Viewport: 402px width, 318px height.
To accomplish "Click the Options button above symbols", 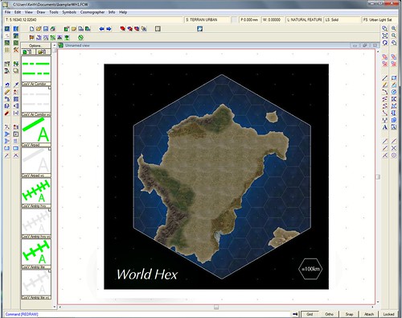I will coord(35,46).
